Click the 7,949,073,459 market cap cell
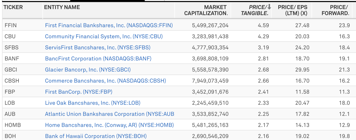The width and height of the screenshot is (356, 140). point(210,81)
